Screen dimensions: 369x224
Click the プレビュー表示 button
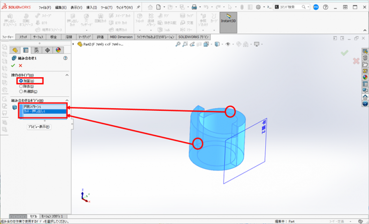coord(39,127)
